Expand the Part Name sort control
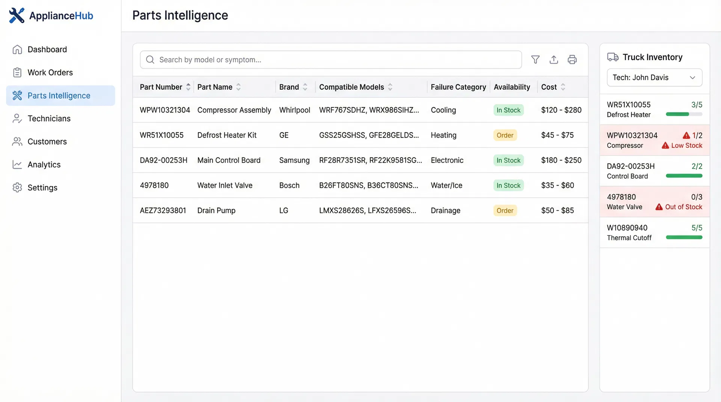721x402 pixels. (238, 87)
